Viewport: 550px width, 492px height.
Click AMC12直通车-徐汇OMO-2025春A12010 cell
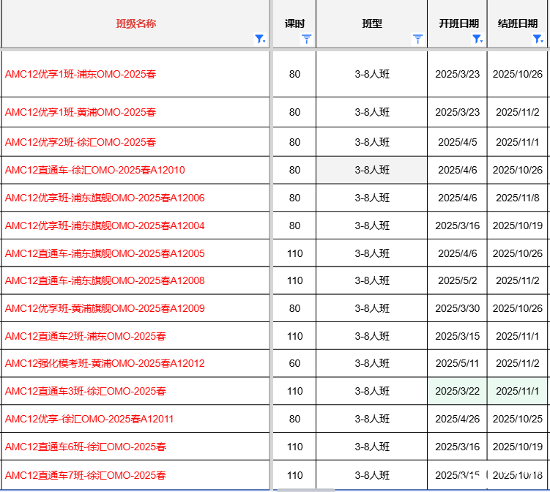click(135, 170)
